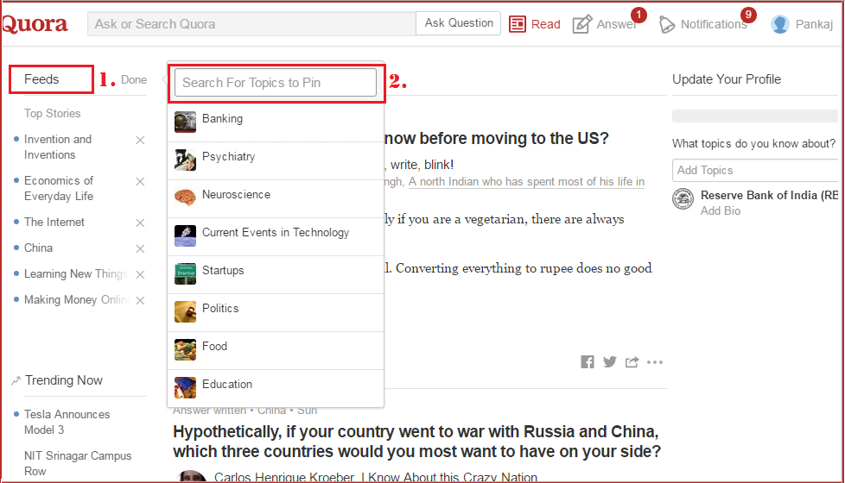The width and height of the screenshot is (845, 483).
Task: Focus the Add Topics field
Action: click(x=755, y=171)
